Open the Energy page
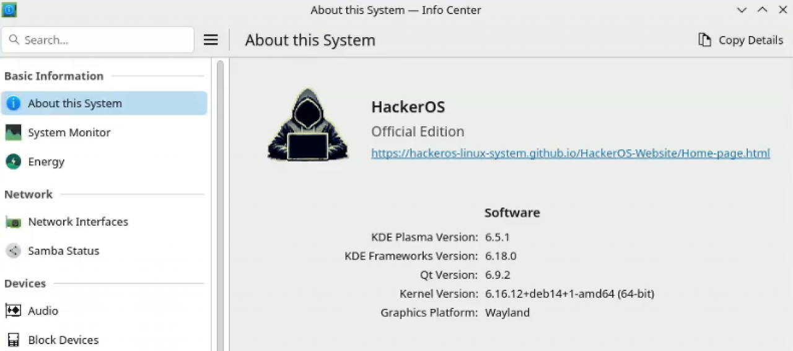793x351 pixels. pos(104,162)
